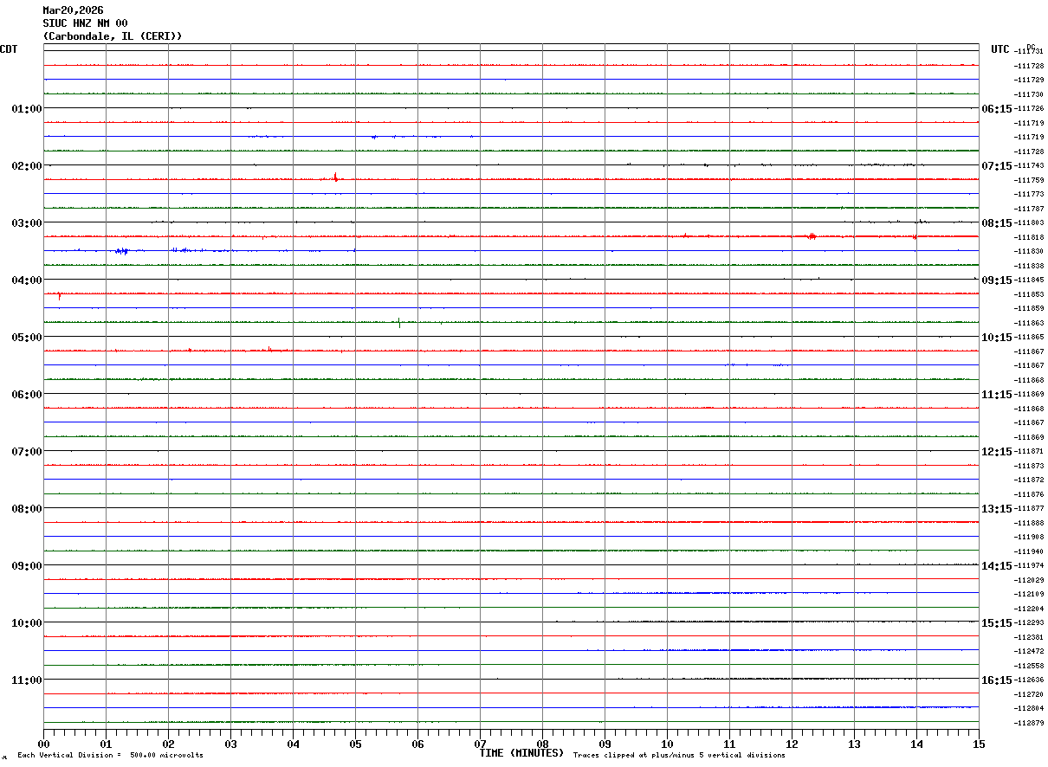1048x767 pixels.
Task: Click the green spike on the 04:45 trace
Action: [399, 322]
